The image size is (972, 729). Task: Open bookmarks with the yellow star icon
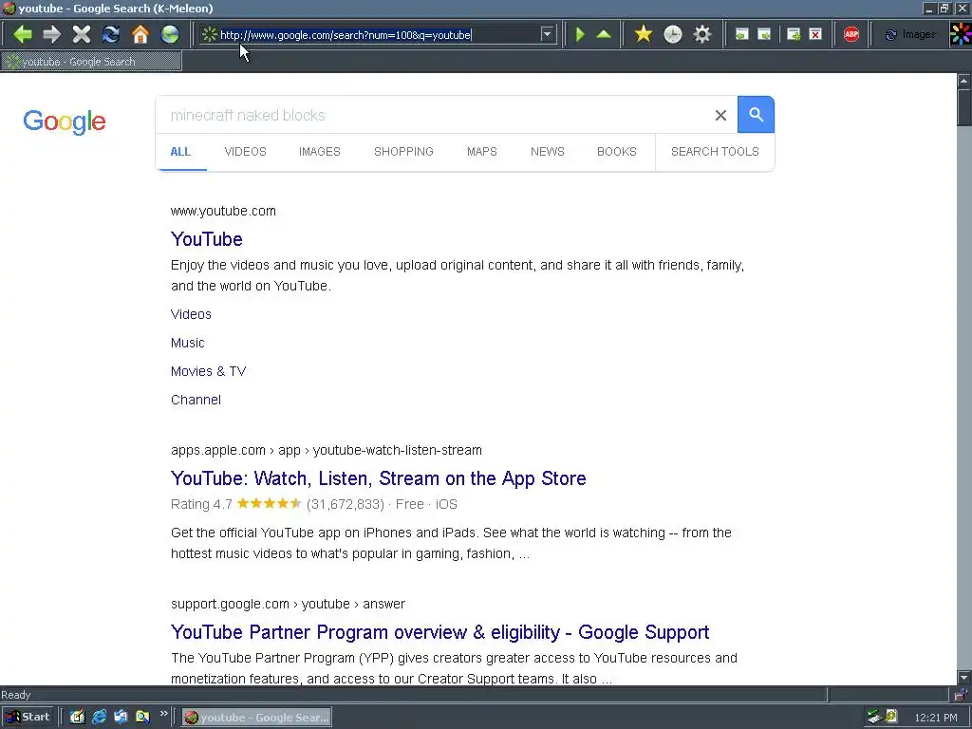tap(644, 34)
